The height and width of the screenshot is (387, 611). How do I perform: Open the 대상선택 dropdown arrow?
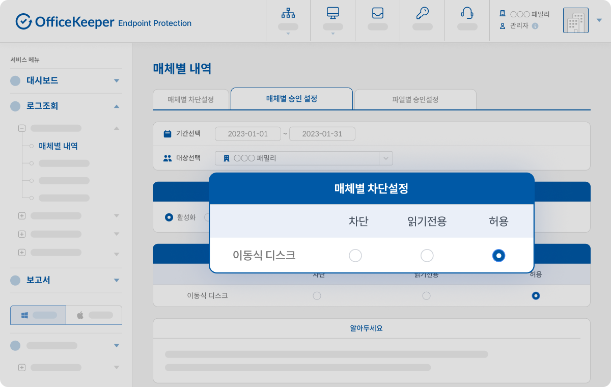[386, 158]
